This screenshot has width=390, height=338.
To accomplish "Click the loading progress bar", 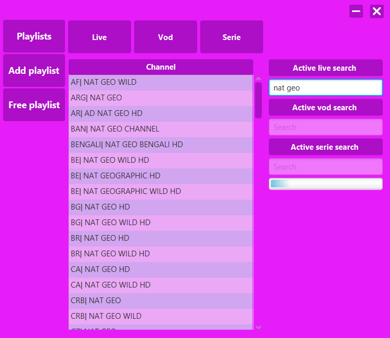I will 326,184.
